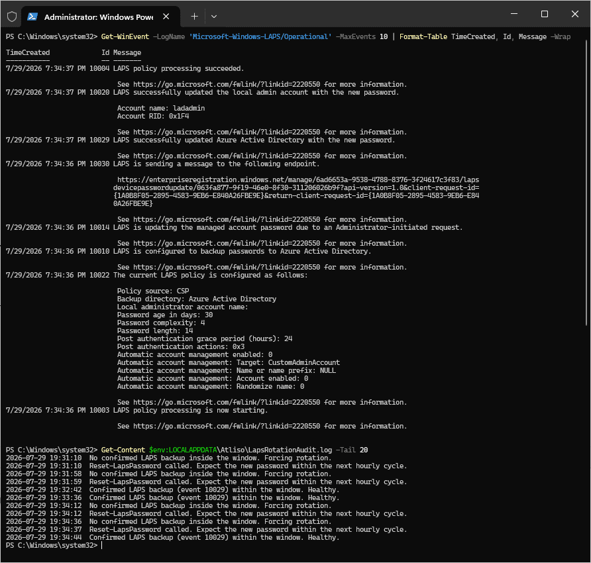Click event 10003 policy processing starting line
Viewport: 591px width, 563px height.
coord(137,411)
